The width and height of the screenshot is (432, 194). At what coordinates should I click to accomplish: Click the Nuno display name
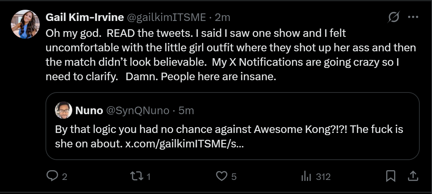[x=89, y=110]
